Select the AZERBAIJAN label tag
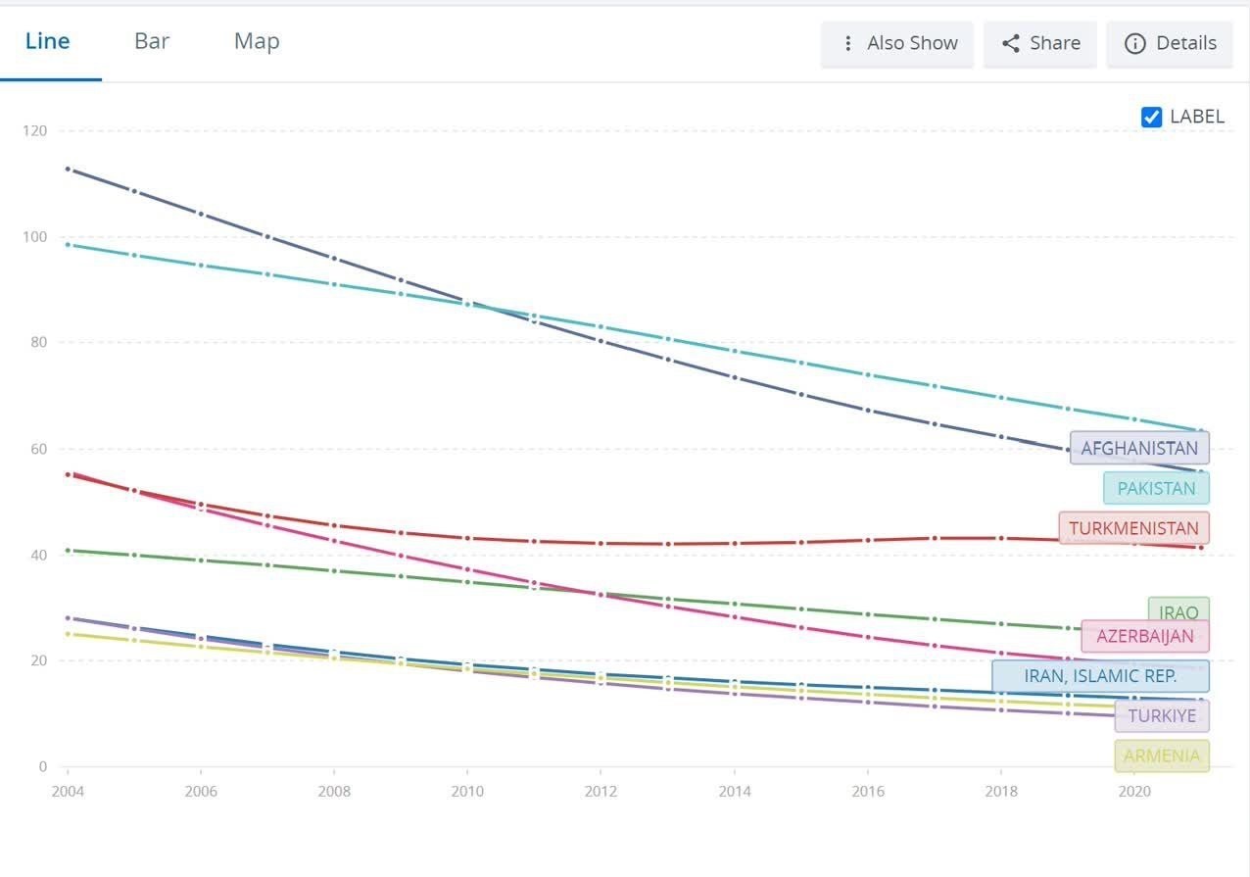This screenshot has height=877, width=1250. (1144, 636)
